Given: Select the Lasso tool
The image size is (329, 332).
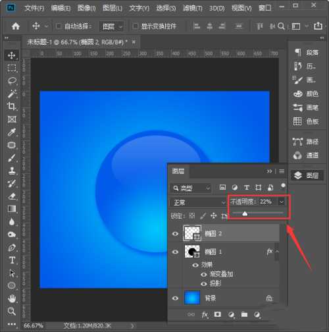Looking at the screenshot, I should point(12,81).
